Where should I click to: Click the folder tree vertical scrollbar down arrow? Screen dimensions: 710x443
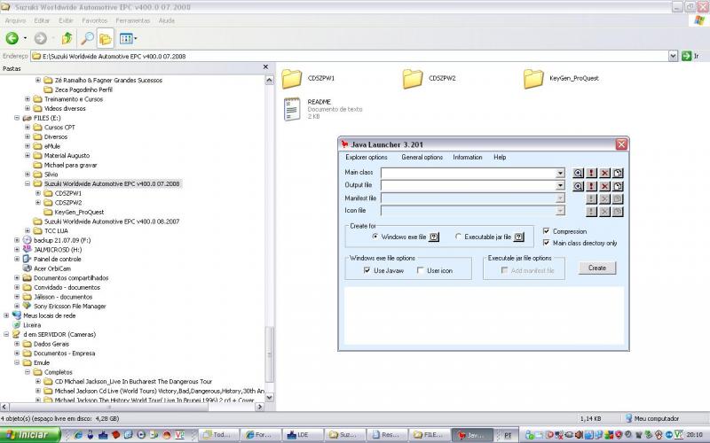click(270, 397)
